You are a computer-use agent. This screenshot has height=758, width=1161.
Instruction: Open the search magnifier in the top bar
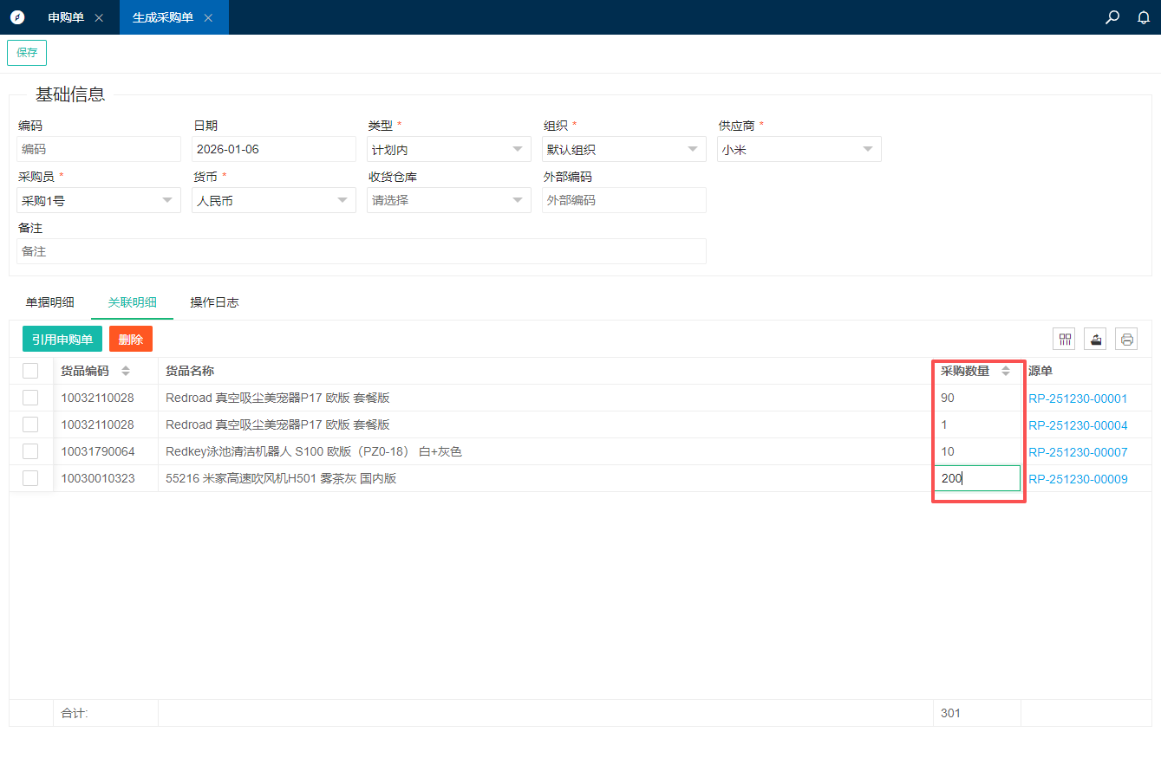1112,17
